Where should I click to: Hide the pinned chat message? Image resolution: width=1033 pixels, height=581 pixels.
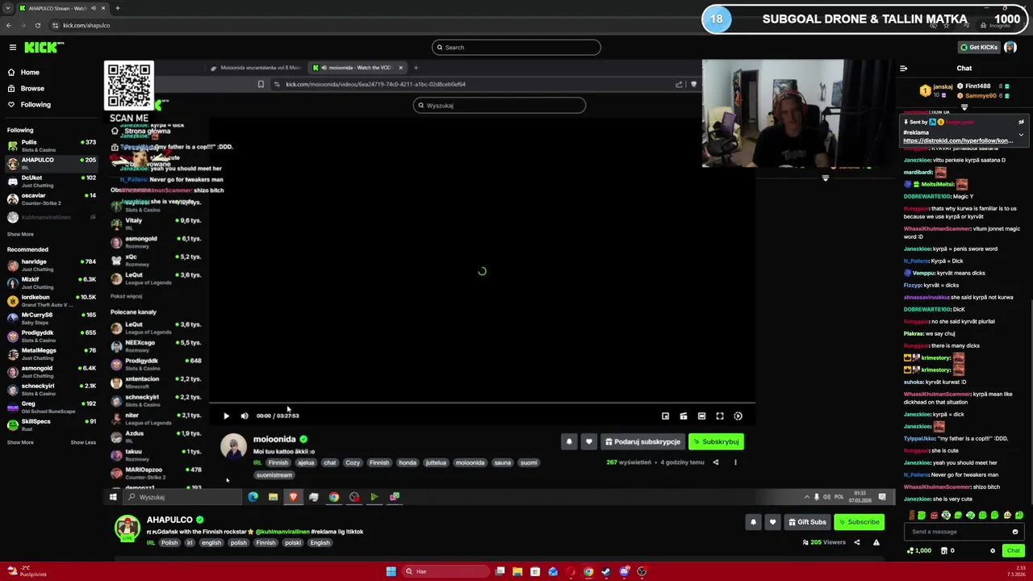pos(1021,122)
